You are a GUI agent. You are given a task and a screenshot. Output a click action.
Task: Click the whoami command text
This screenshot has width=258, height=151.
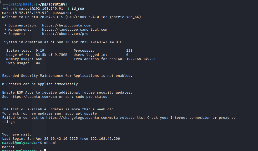50,143
